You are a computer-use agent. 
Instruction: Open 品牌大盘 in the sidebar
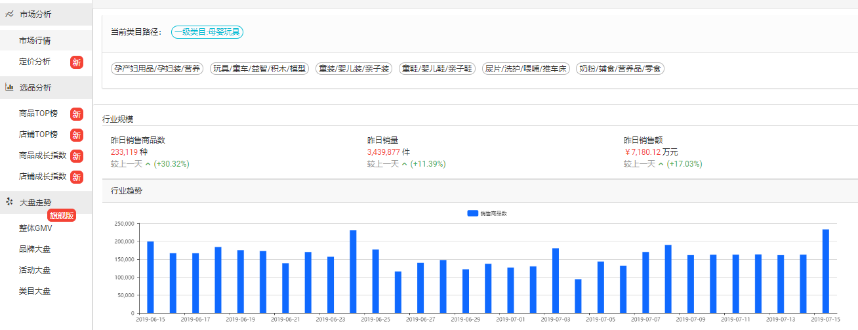35,249
